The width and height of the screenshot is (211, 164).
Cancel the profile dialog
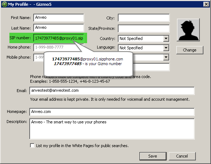[x=182, y=156]
